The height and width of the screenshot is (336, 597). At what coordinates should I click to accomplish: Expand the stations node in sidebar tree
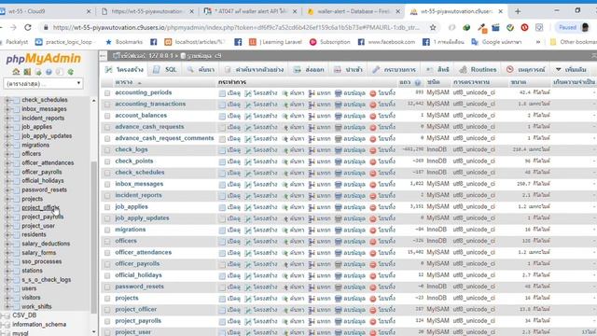coord(7,271)
